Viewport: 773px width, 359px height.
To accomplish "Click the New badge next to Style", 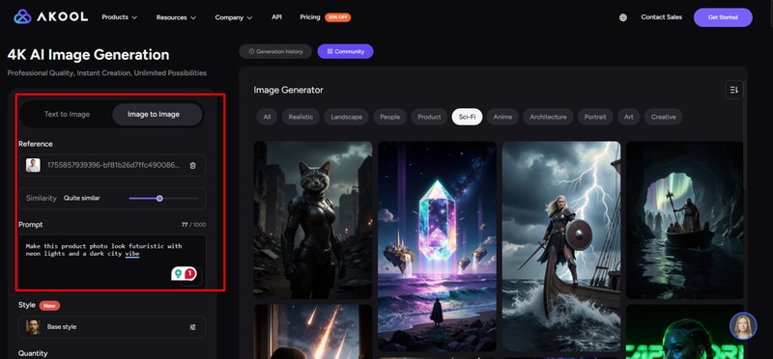I will (49, 306).
